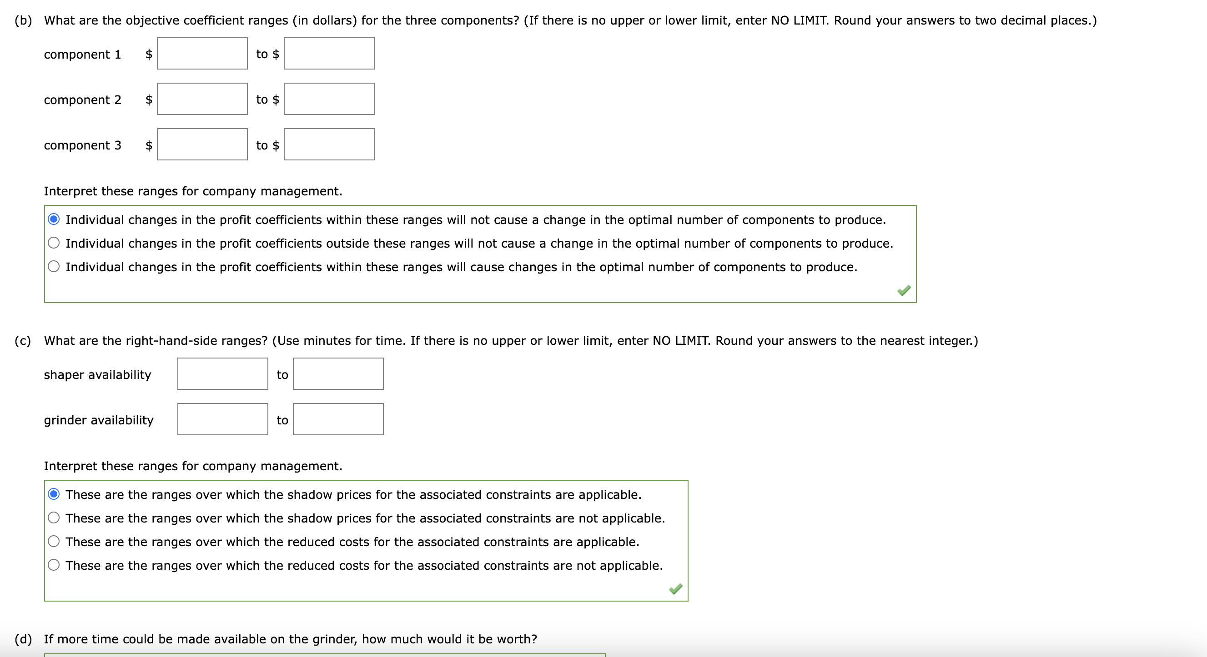
Task: Click component 3 lower limit input box
Action: click(202, 144)
